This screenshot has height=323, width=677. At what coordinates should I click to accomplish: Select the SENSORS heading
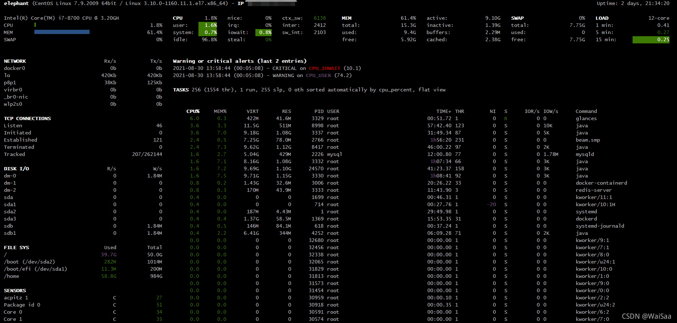[x=15, y=290]
